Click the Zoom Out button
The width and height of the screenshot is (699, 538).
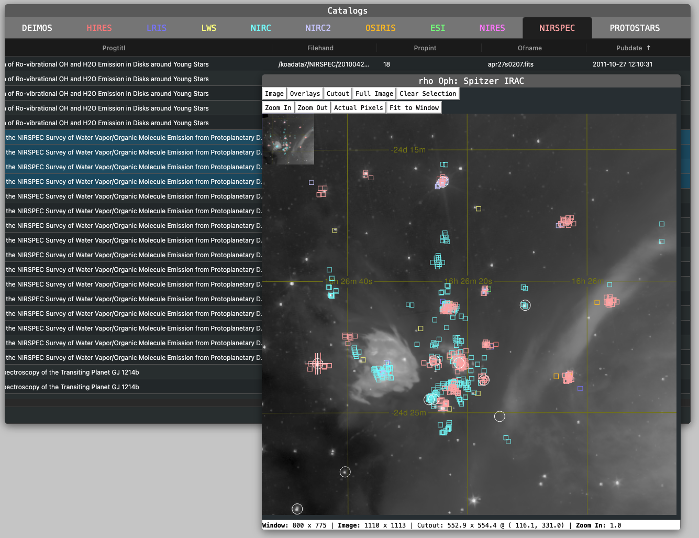pos(312,108)
